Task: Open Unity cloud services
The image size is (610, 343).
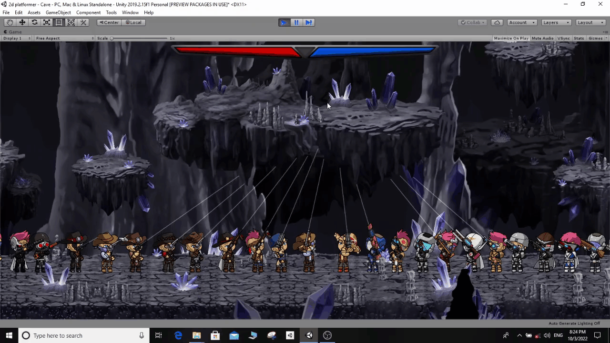Action: click(497, 22)
